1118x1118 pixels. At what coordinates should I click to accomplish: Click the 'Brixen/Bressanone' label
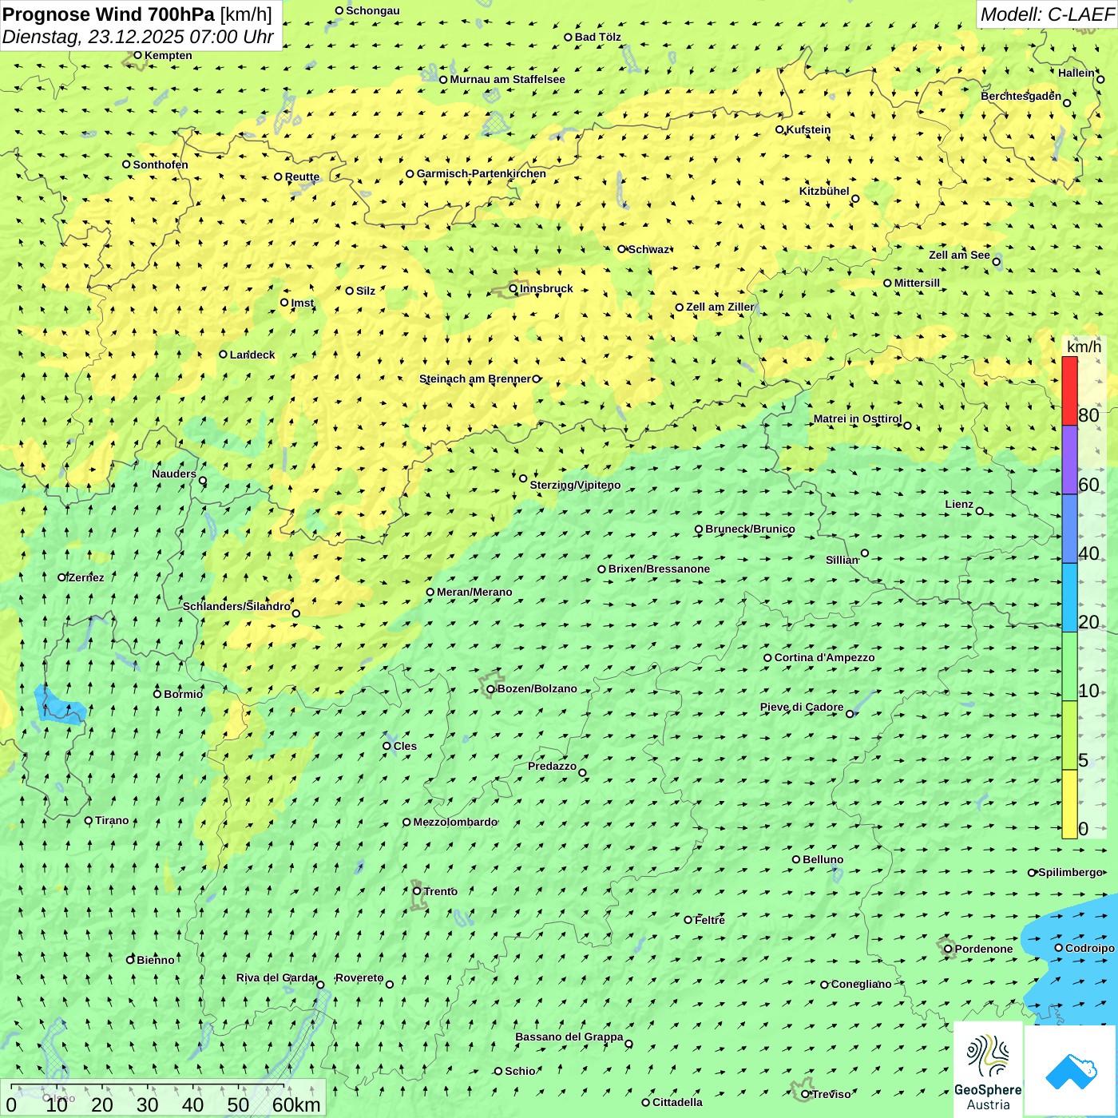tap(659, 569)
